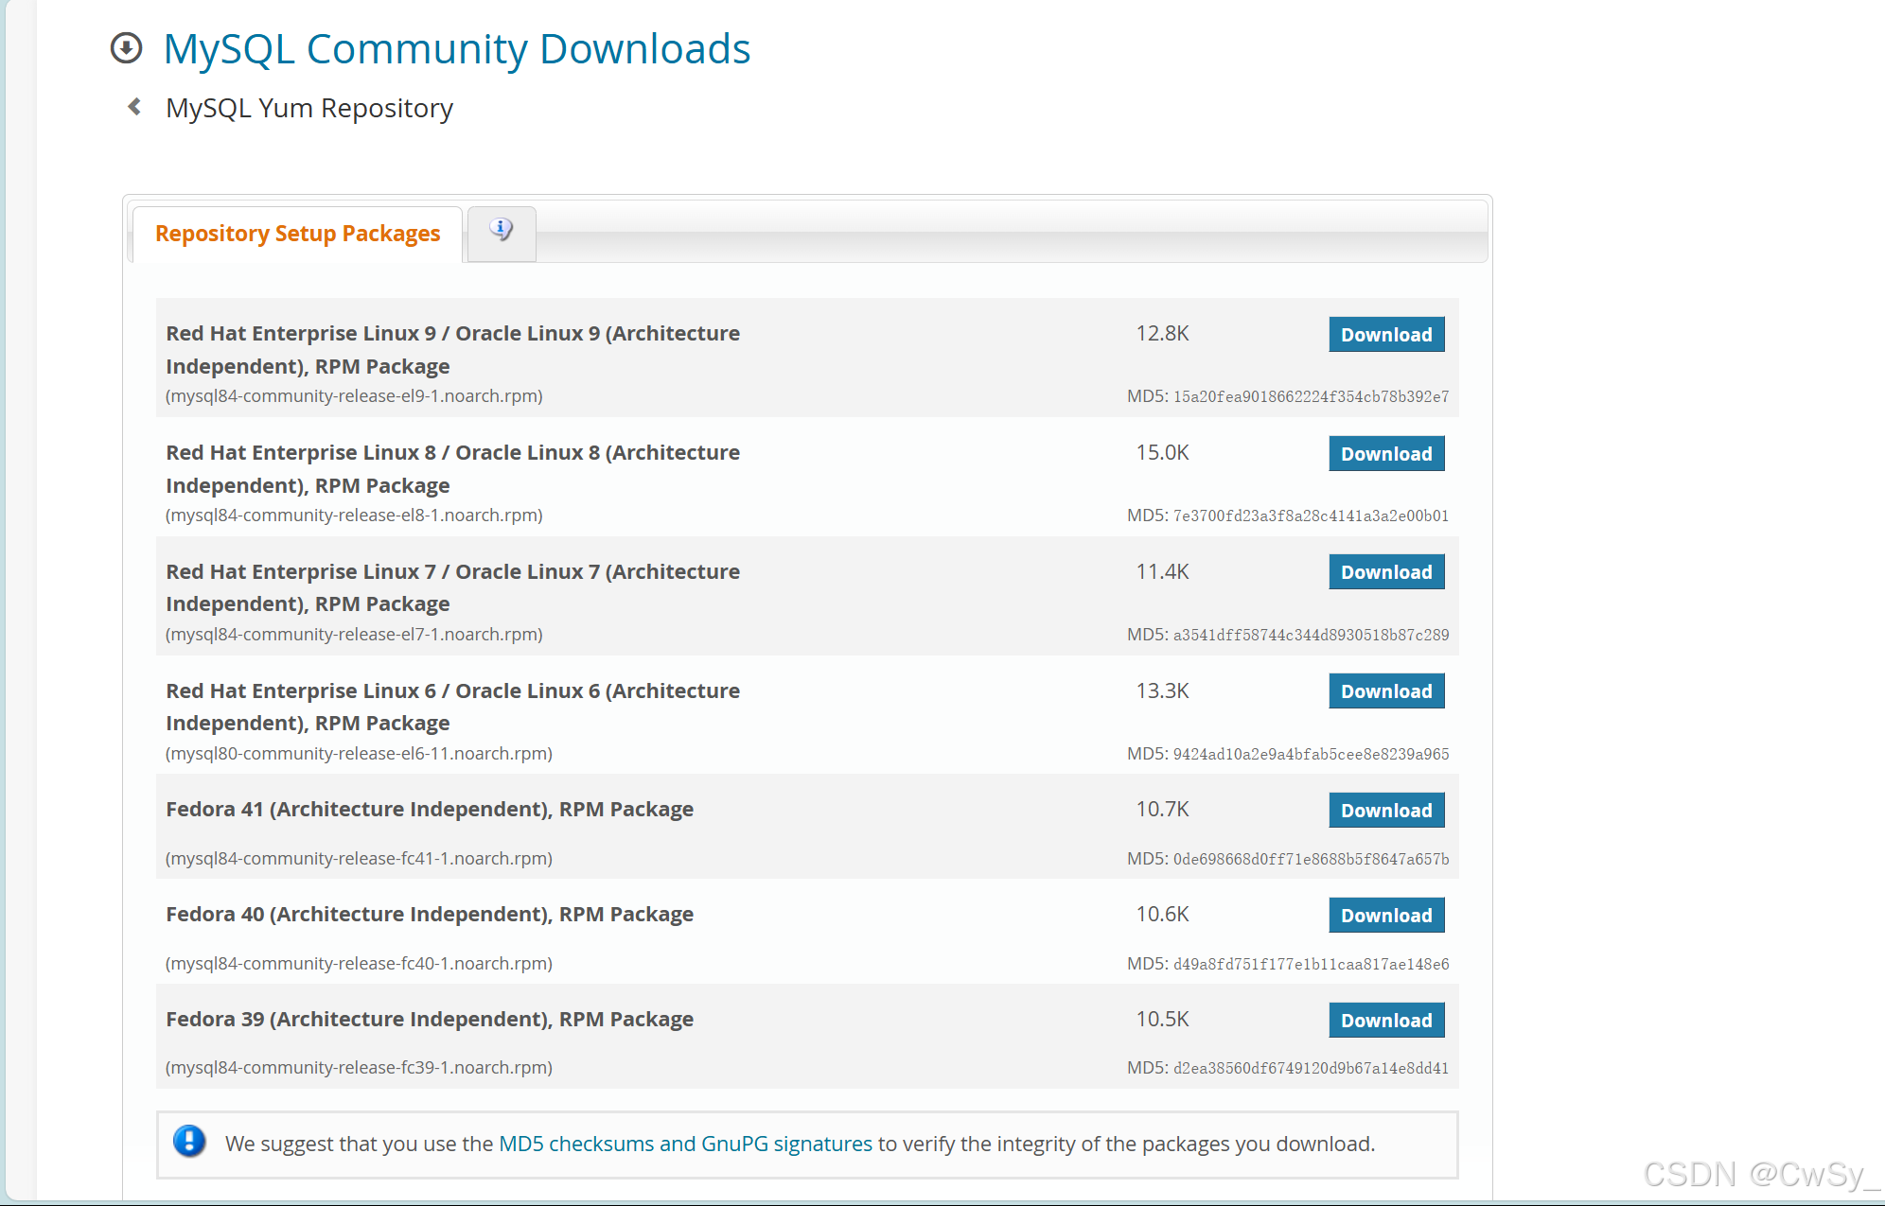
Task: Open the MD5 checksums and GnuPG signatures link
Action: [685, 1144]
